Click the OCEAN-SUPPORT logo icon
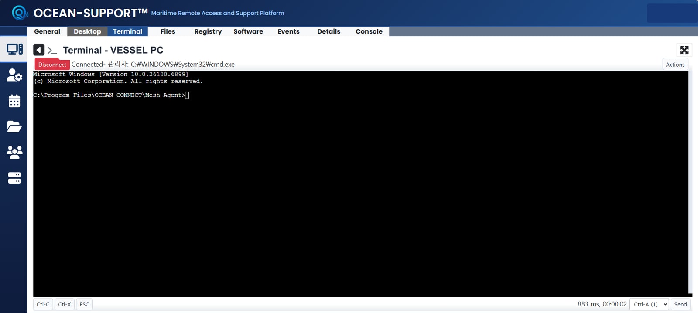The height and width of the screenshot is (313, 698). pos(20,13)
